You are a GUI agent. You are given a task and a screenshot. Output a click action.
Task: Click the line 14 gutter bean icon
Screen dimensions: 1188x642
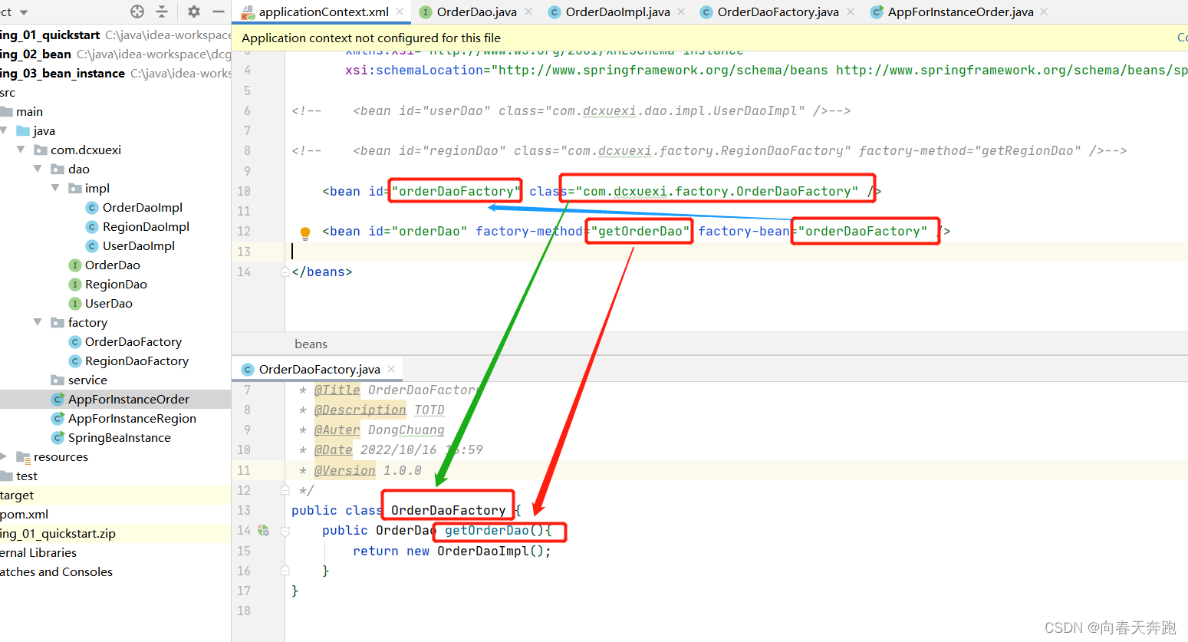(263, 530)
